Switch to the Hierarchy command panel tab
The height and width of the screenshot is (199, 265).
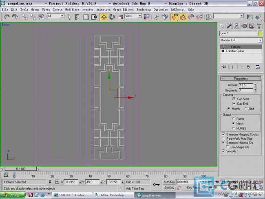click(x=237, y=26)
